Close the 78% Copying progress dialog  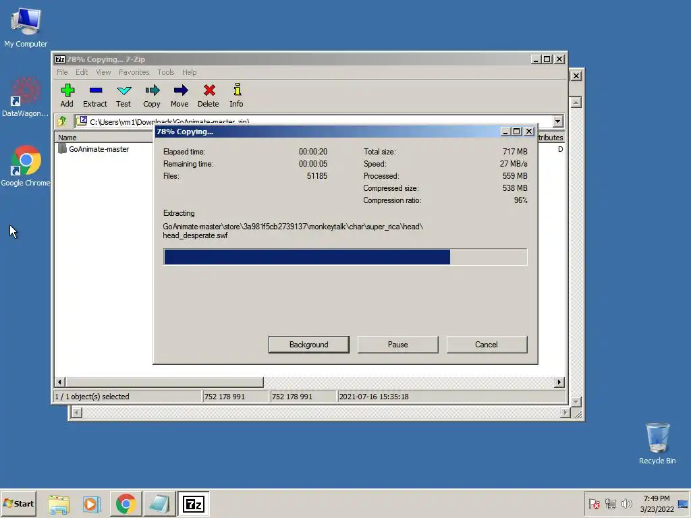pos(529,132)
